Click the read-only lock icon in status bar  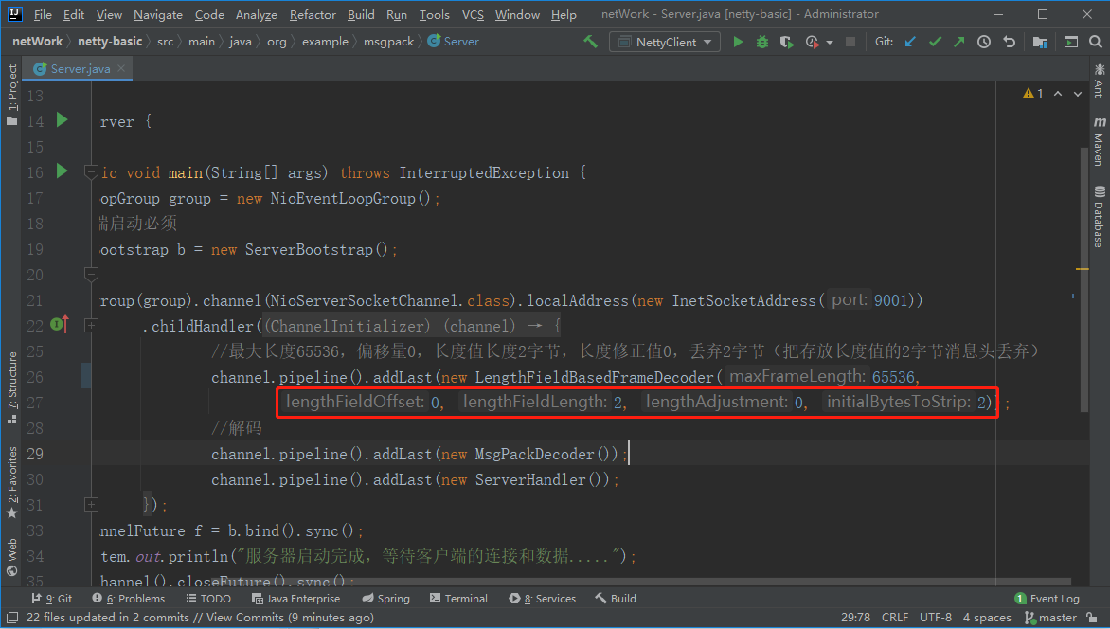click(x=1094, y=618)
